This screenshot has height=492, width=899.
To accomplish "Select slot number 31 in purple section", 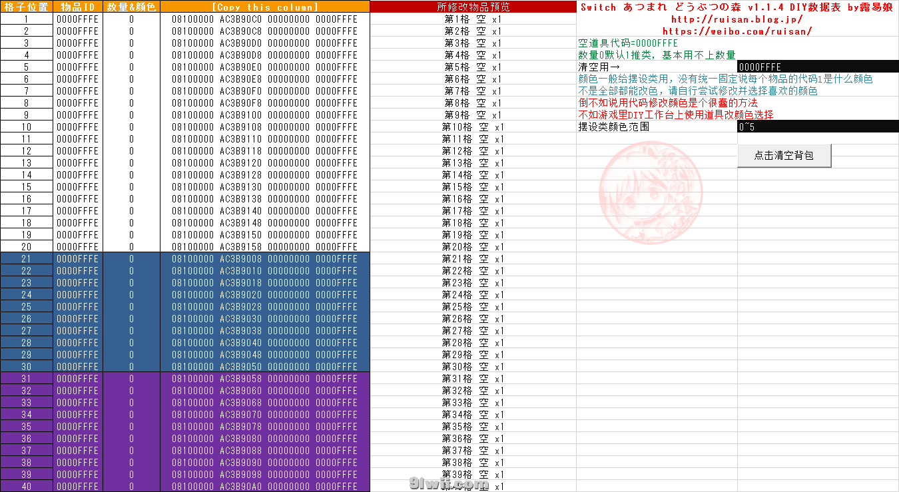I will (x=26, y=379).
